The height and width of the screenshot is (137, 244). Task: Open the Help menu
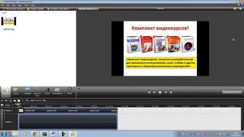[x=32, y=5]
